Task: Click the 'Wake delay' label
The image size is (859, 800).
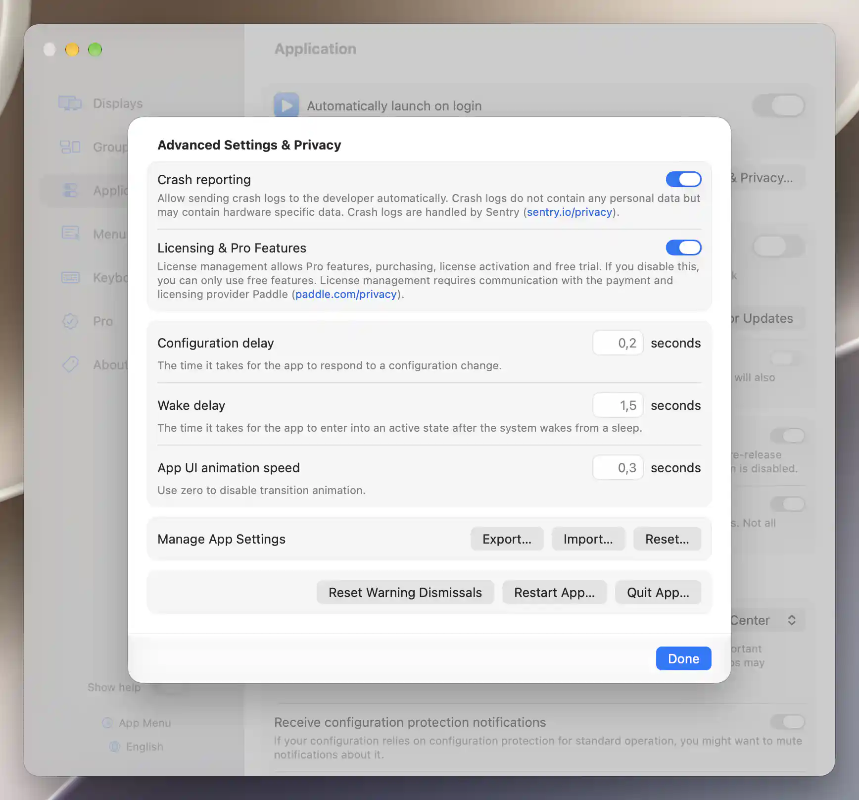Action: click(191, 405)
